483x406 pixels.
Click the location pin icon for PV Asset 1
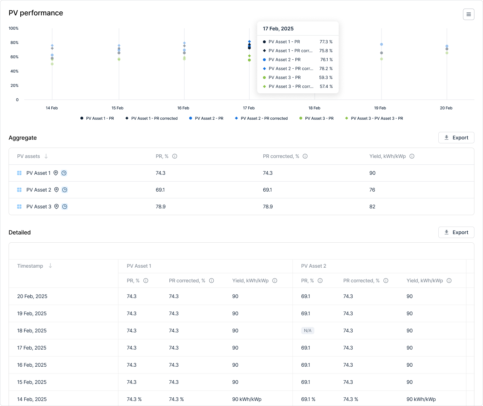click(56, 173)
